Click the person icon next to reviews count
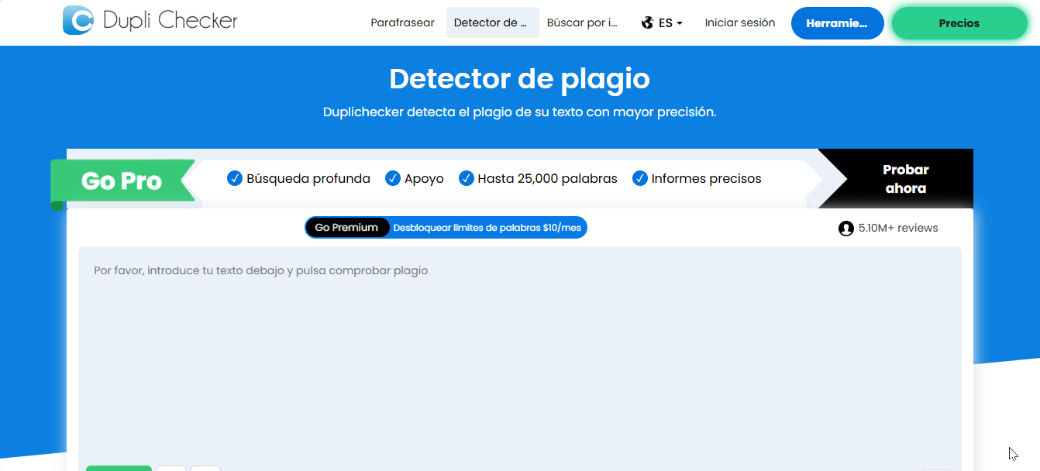Screen dimensions: 1040x471 coord(845,228)
